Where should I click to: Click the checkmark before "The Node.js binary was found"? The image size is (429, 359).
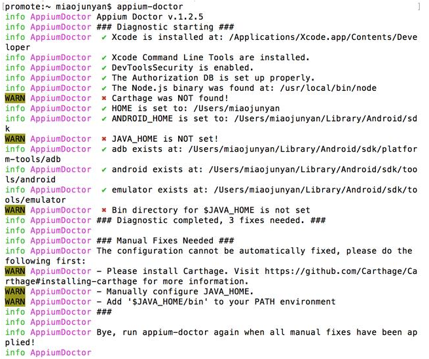(104, 88)
